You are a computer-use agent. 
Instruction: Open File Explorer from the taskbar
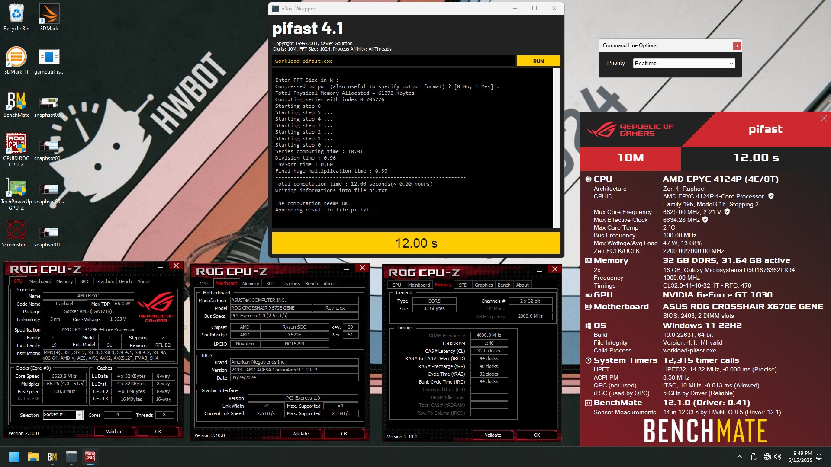(x=33, y=457)
